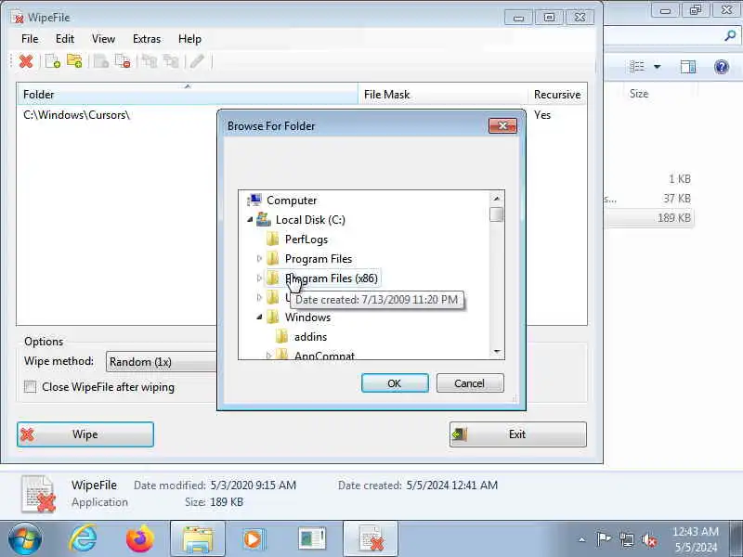
Task: Switch to WipeFile taskbar button
Action: point(371,539)
